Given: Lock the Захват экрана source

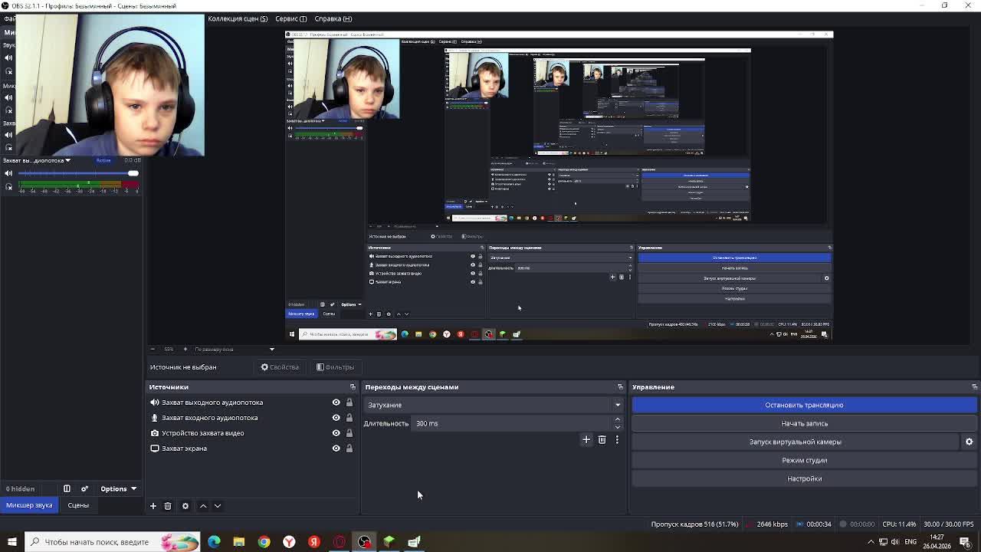Looking at the screenshot, I should pyautogui.click(x=349, y=449).
